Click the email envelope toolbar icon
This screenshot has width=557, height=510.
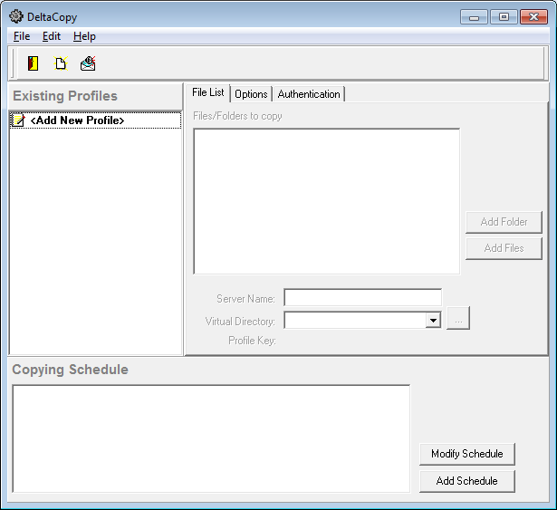(88, 63)
